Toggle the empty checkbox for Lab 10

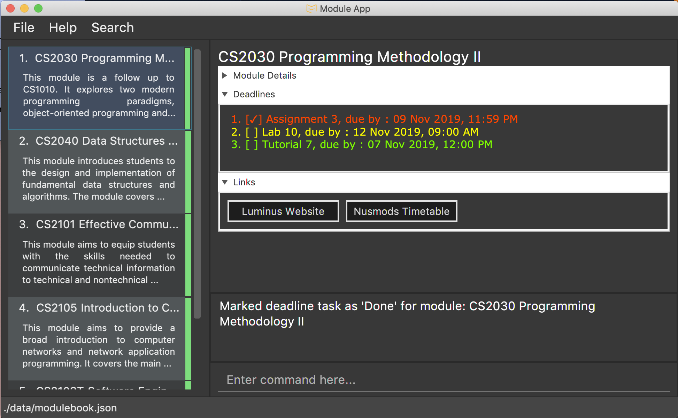[252, 132]
